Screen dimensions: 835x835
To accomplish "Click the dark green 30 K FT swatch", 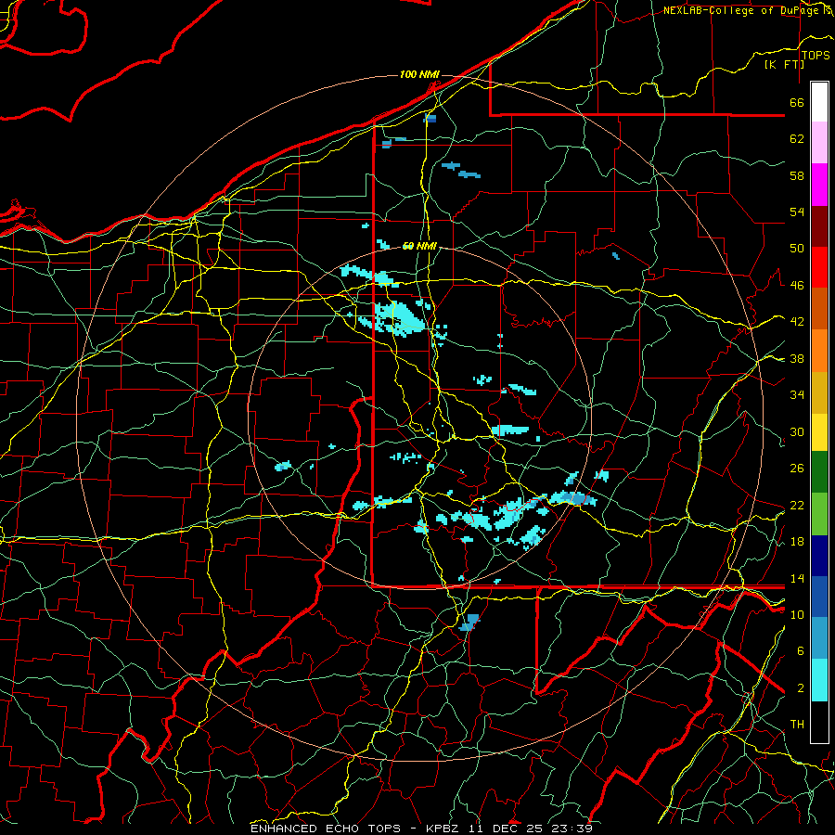I will pyautogui.click(x=819, y=472).
